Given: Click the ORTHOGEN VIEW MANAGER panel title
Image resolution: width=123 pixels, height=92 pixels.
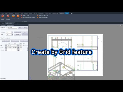Looking at the screenshot, I should click(7, 25).
